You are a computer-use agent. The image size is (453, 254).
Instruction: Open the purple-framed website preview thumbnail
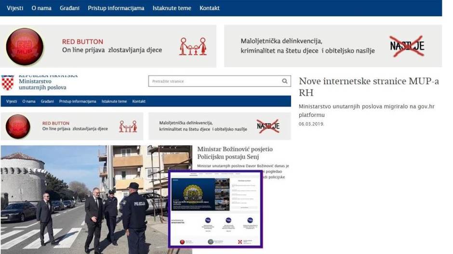(x=215, y=209)
